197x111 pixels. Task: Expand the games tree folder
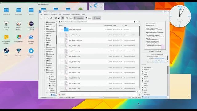click(x=45, y=49)
